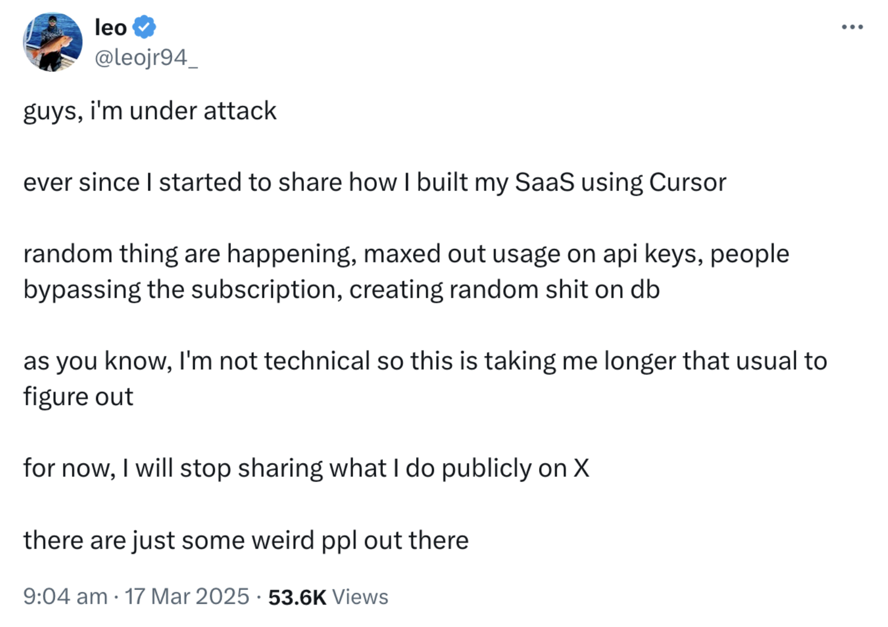Click the 53.6K view count number
The height and width of the screenshot is (627, 888).
pyautogui.click(x=297, y=597)
